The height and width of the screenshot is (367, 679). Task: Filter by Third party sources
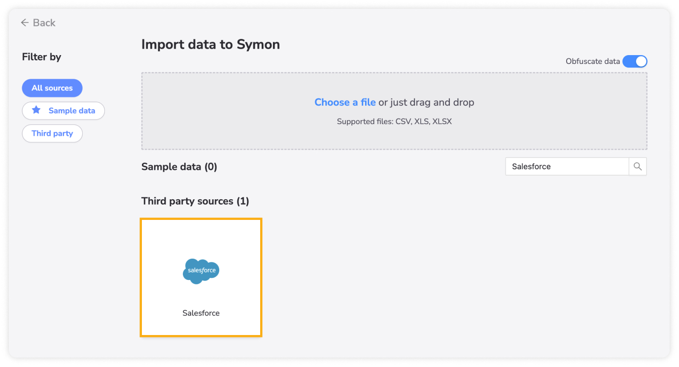pos(52,133)
